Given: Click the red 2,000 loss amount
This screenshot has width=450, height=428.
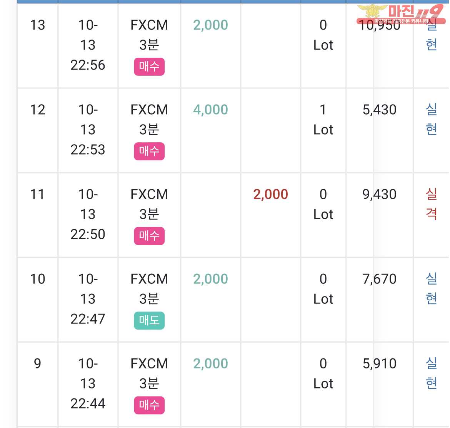Looking at the screenshot, I should click(270, 194).
